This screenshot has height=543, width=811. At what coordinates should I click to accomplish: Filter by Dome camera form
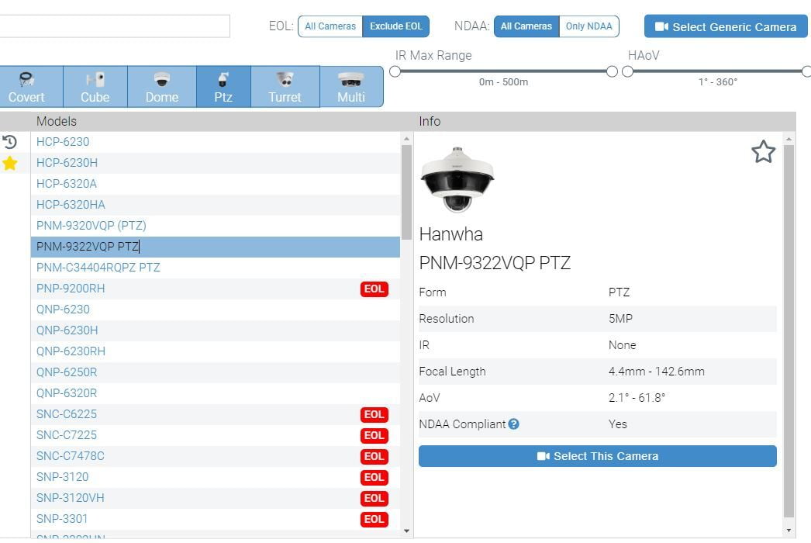click(162, 86)
